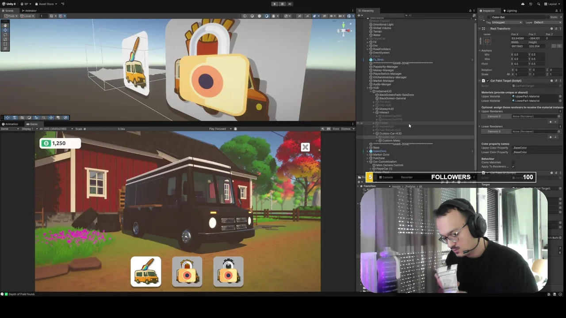566x318 pixels.
Task: Toggle Color-Set active checkbox in Inspector
Action: [x=489, y=17]
